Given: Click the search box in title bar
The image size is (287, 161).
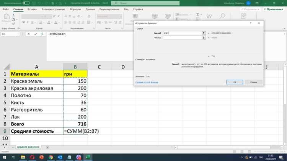Looking at the screenshot, I should (145, 3).
